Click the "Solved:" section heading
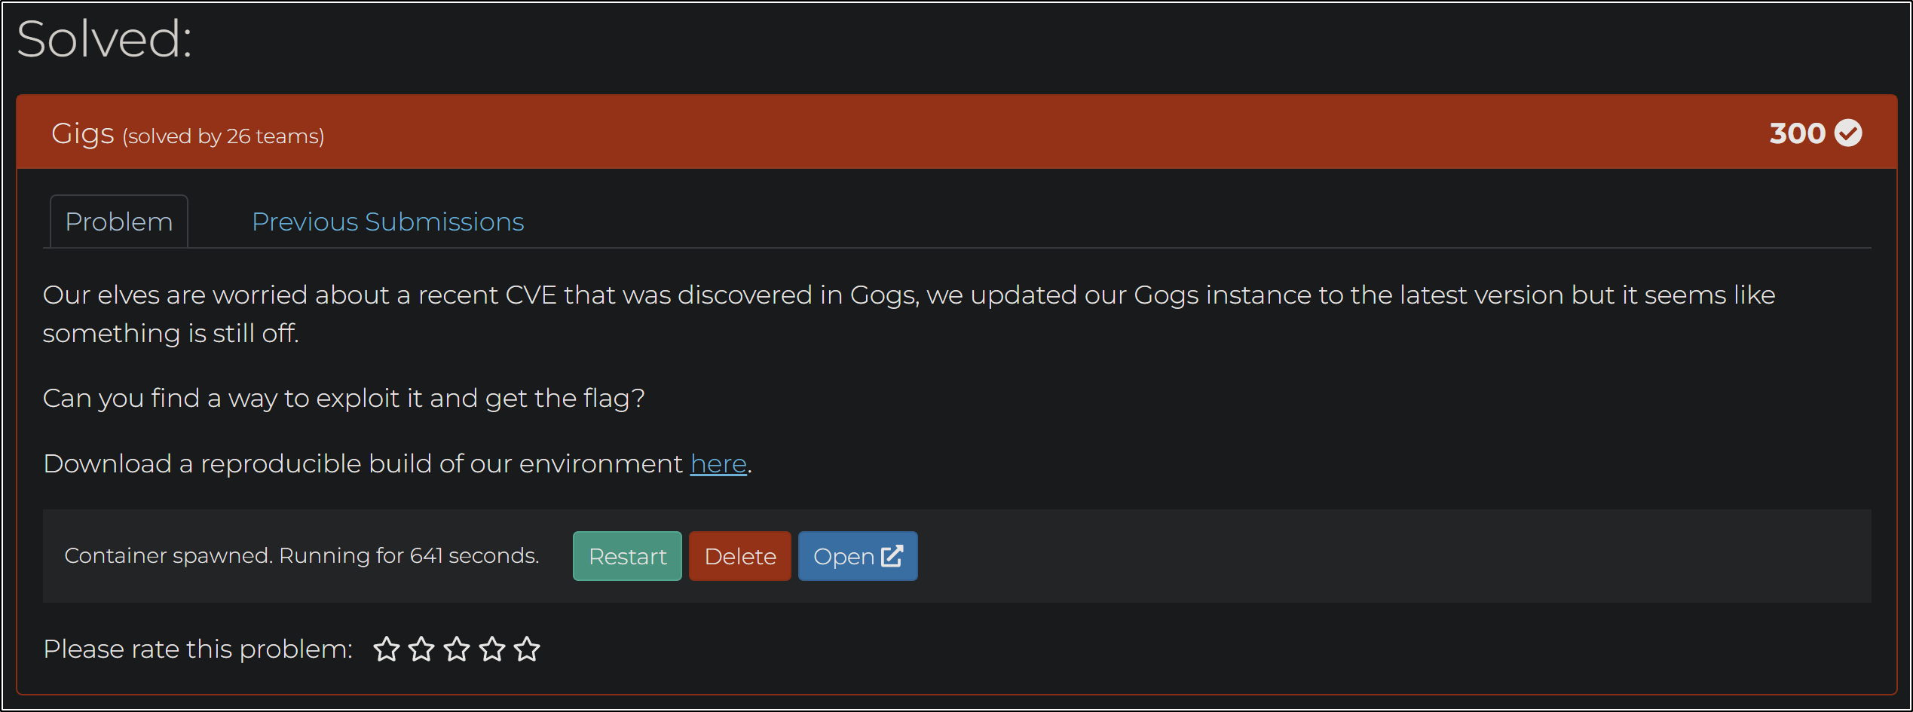Screen dimensions: 1913x712 click(x=104, y=38)
